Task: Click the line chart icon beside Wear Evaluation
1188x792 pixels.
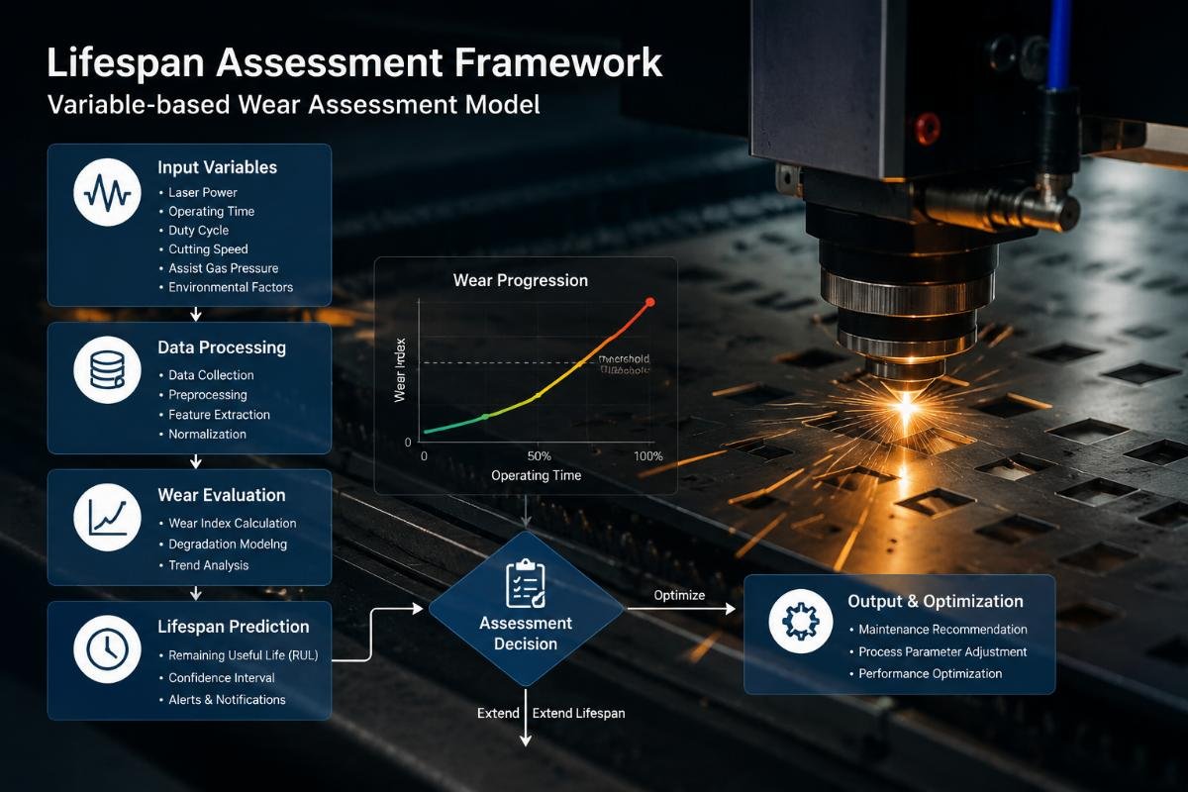Action: (x=107, y=517)
